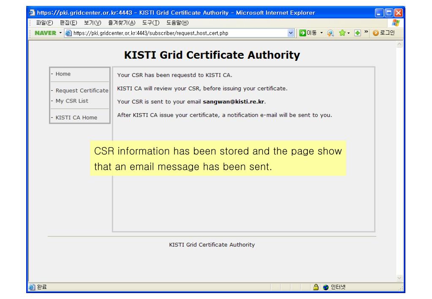Click the 이동 go button
The height and width of the screenshot is (299, 432).
[x=308, y=33]
